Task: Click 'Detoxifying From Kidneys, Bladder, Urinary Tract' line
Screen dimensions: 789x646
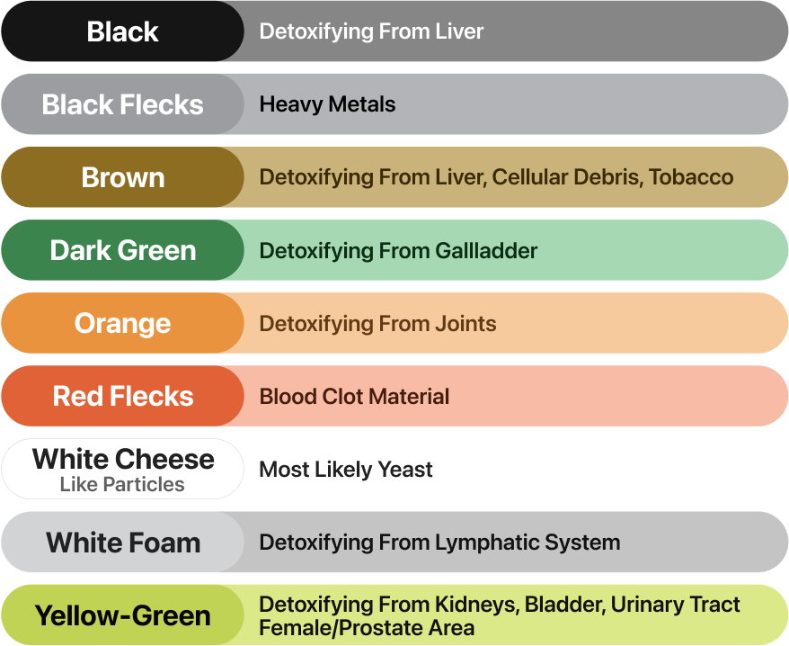Action: (x=500, y=606)
